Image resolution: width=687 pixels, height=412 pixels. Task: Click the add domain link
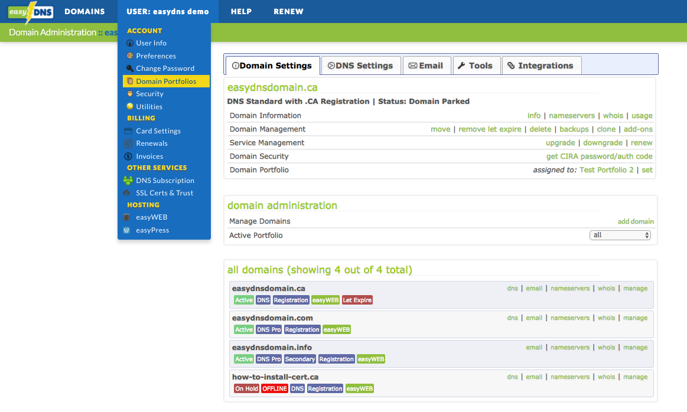(x=635, y=221)
